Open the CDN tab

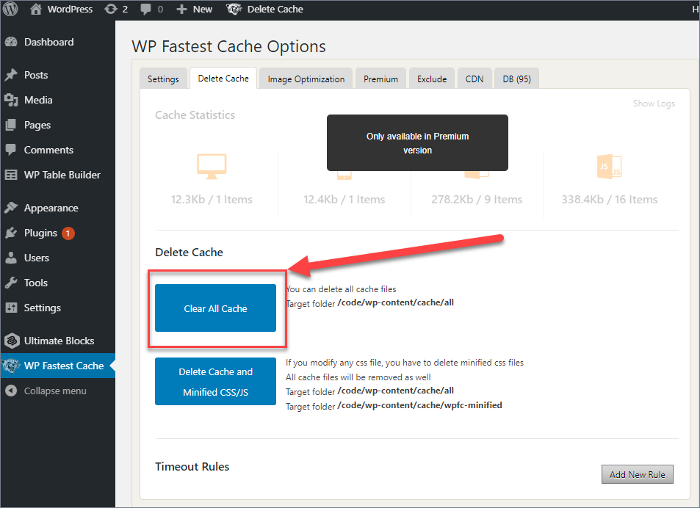[474, 79]
